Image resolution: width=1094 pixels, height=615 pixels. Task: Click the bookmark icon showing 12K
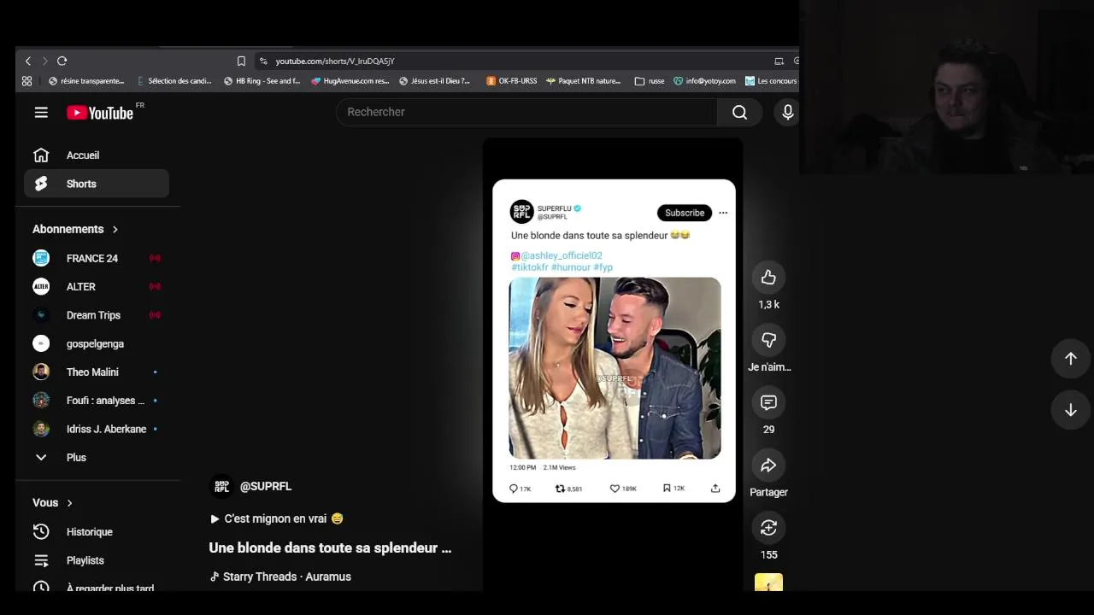(x=667, y=489)
